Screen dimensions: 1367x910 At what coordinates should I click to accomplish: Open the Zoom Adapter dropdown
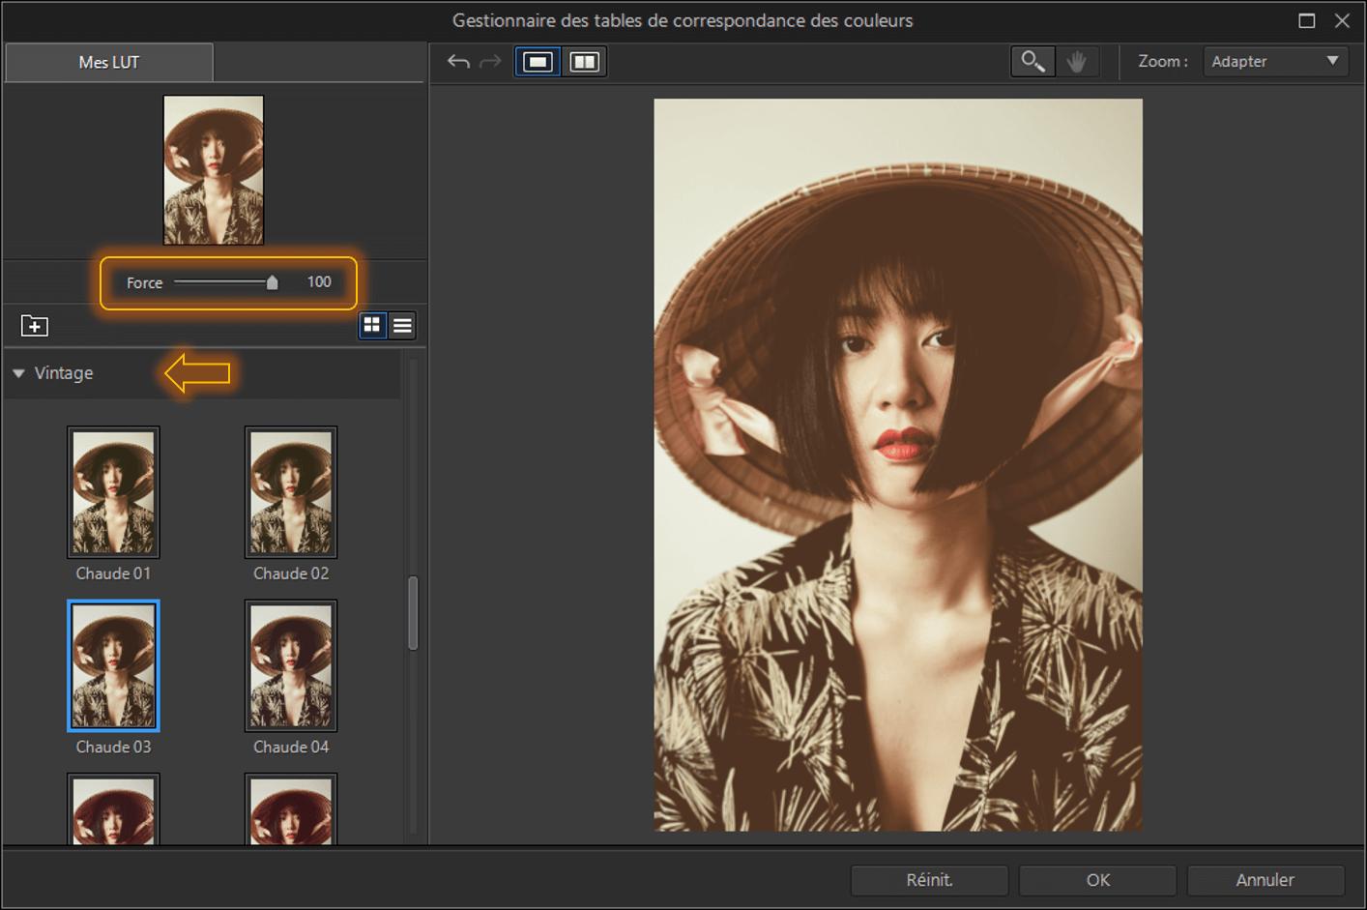click(x=1275, y=61)
